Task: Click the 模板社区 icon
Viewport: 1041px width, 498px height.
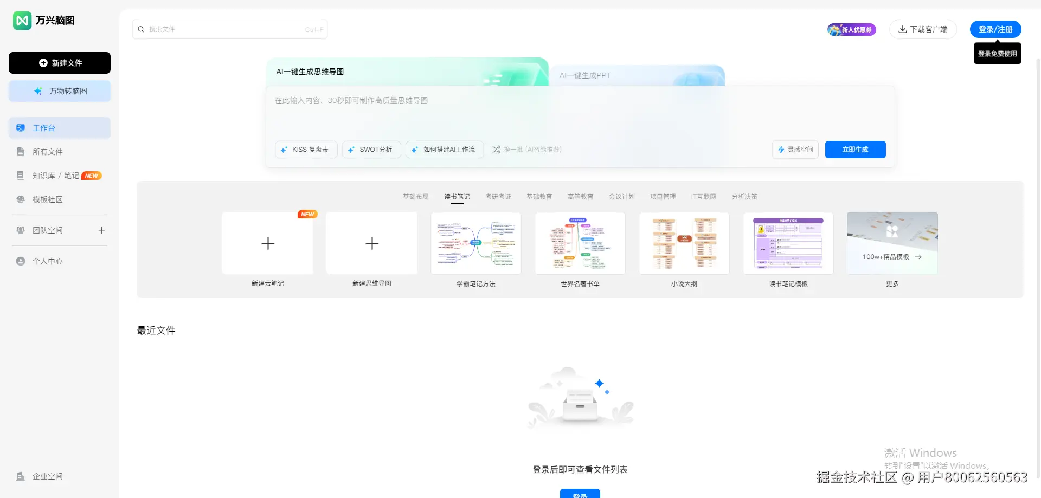Action: coord(21,199)
